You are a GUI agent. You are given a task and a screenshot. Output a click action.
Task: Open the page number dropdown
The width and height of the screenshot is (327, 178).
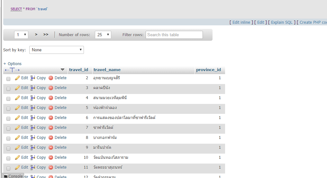21,35
